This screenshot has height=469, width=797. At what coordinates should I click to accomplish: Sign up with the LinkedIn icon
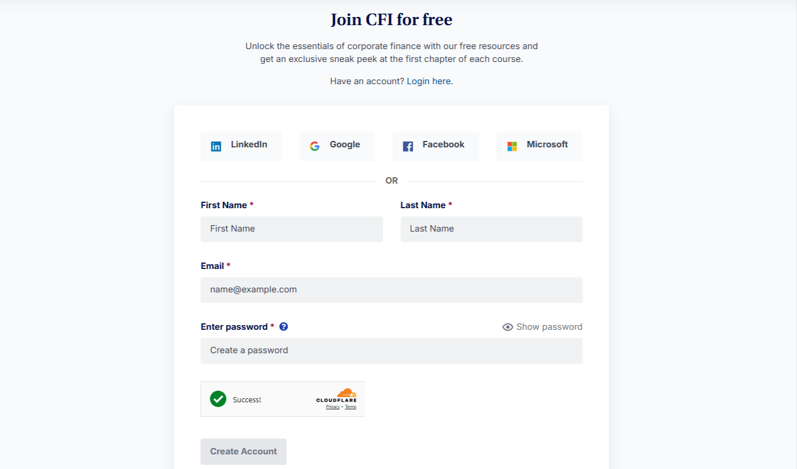[x=216, y=146]
